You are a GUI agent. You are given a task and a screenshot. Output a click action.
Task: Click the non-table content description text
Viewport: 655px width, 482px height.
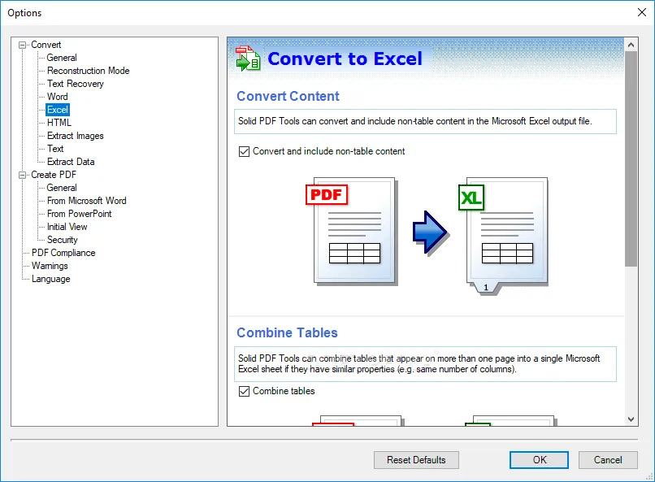[414, 121]
